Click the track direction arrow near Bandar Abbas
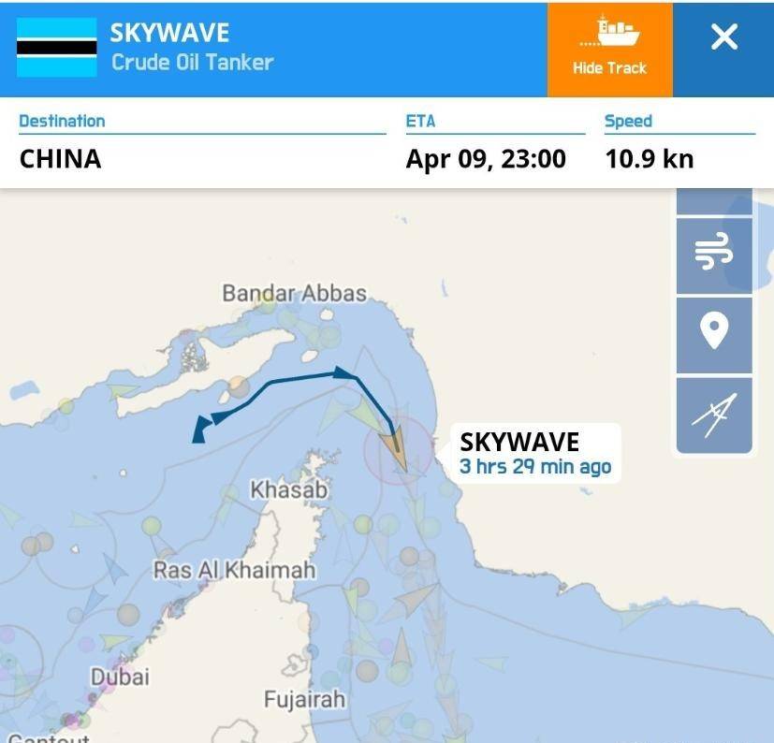 (x=344, y=372)
